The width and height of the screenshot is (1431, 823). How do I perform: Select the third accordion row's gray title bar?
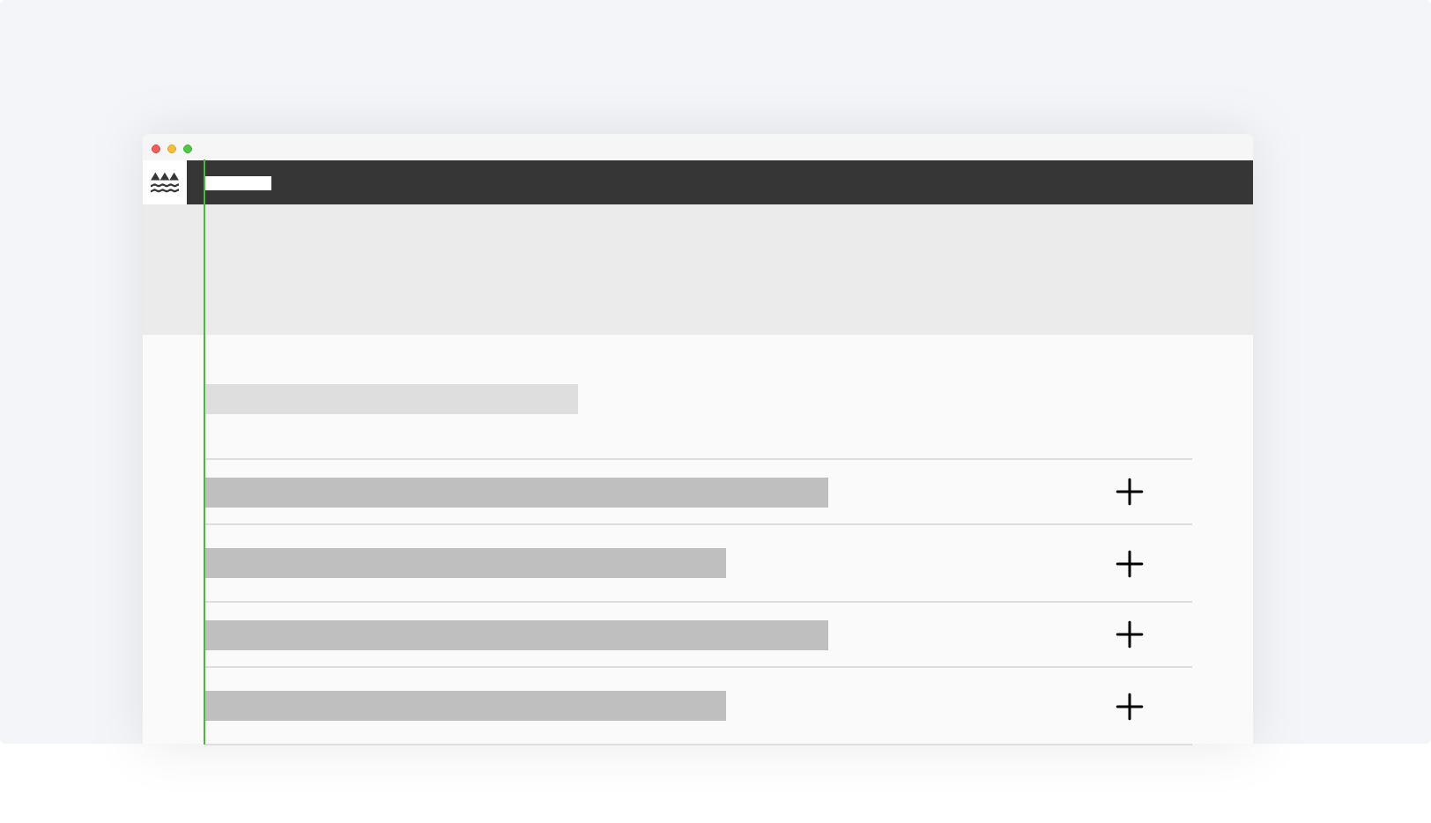point(516,635)
